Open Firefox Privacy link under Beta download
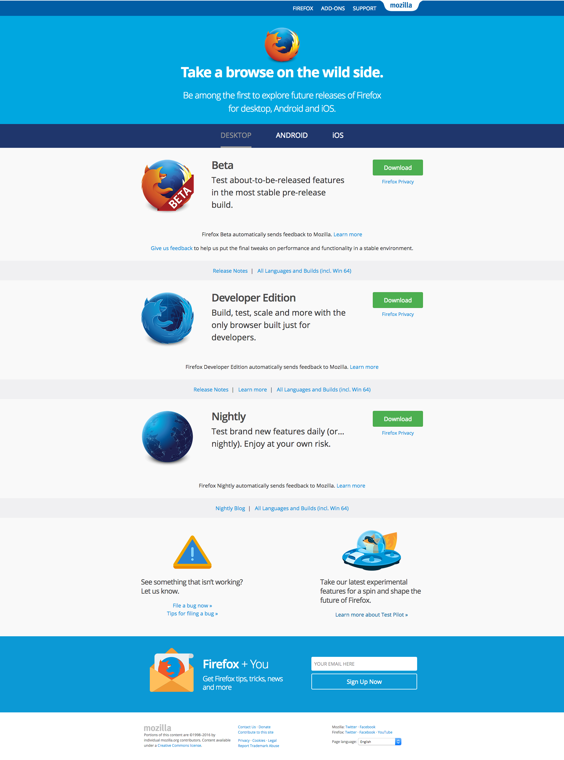Viewport: 564px width, 760px height. 398,182
